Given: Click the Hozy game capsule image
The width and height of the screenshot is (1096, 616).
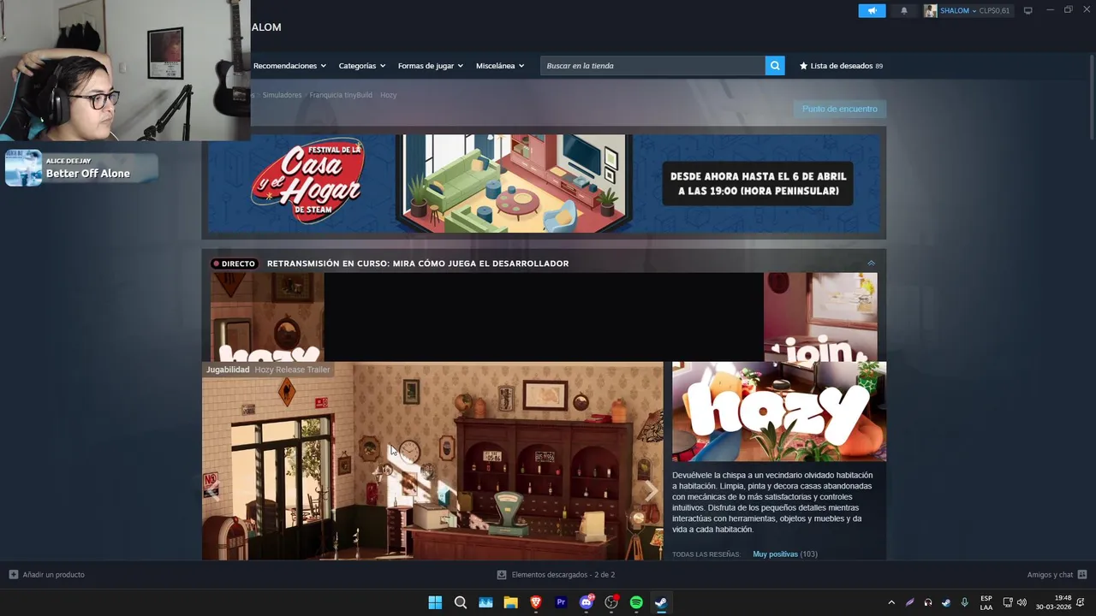Looking at the screenshot, I should tap(779, 412).
